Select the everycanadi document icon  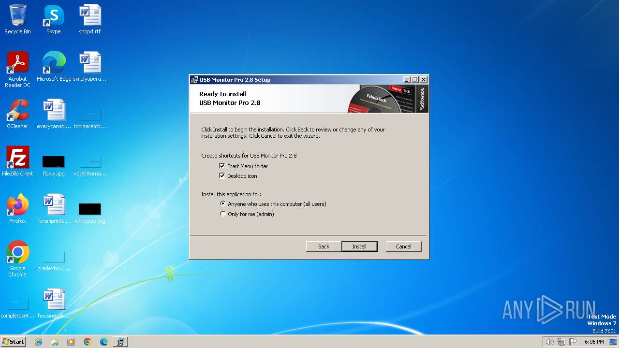click(54, 114)
